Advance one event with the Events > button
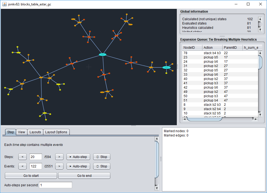Image resolution: width=267 pixels, height=193 pixels. point(59,166)
